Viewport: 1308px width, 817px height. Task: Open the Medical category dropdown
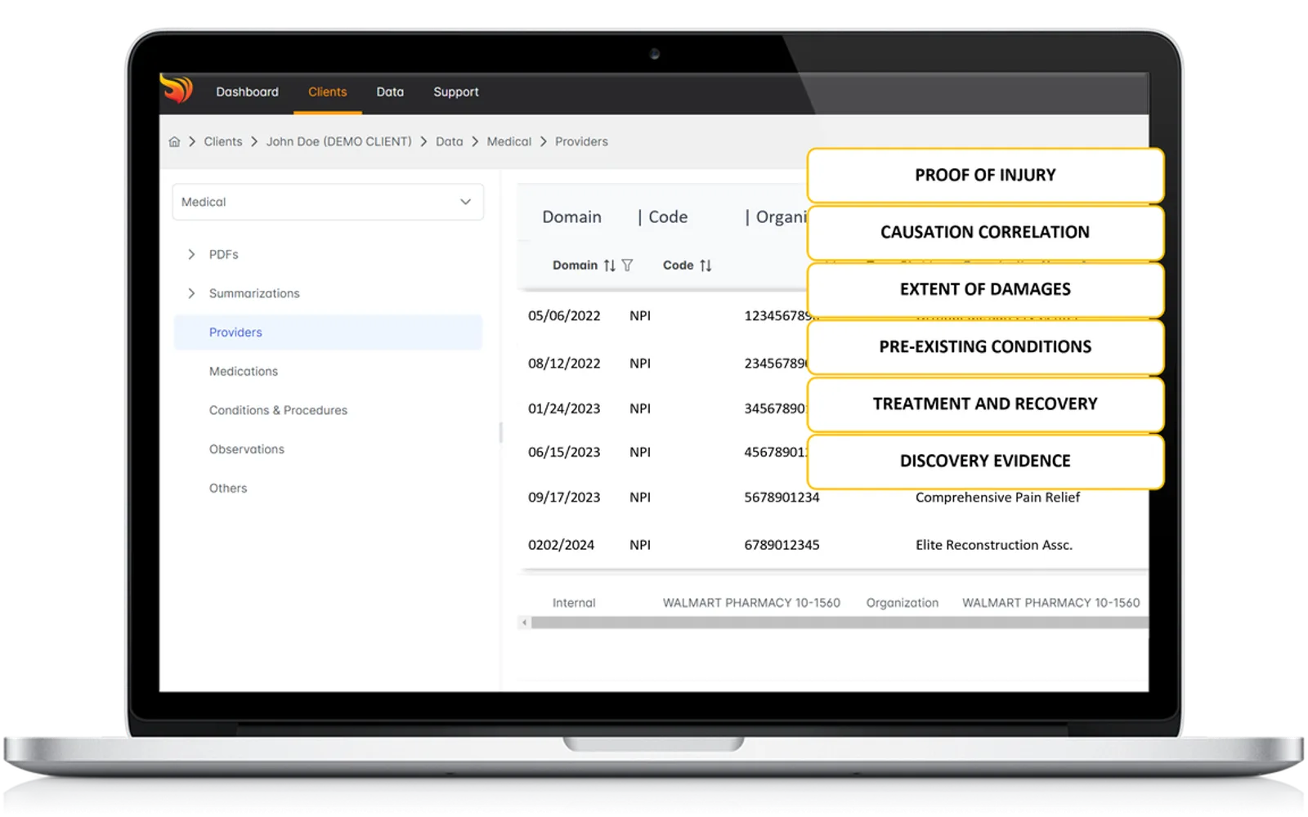coord(328,202)
